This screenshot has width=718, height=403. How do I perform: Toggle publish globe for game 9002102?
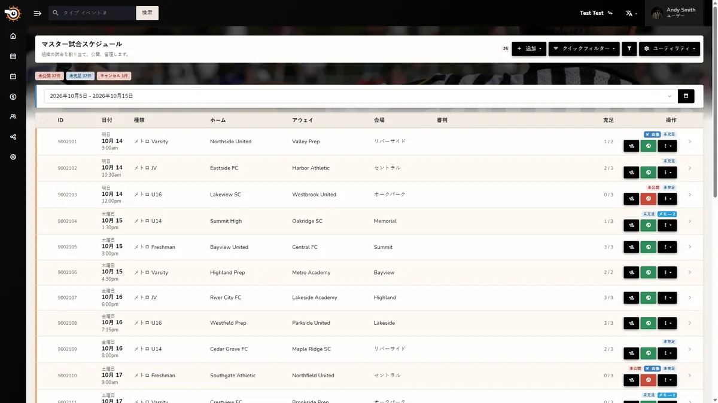(649, 173)
